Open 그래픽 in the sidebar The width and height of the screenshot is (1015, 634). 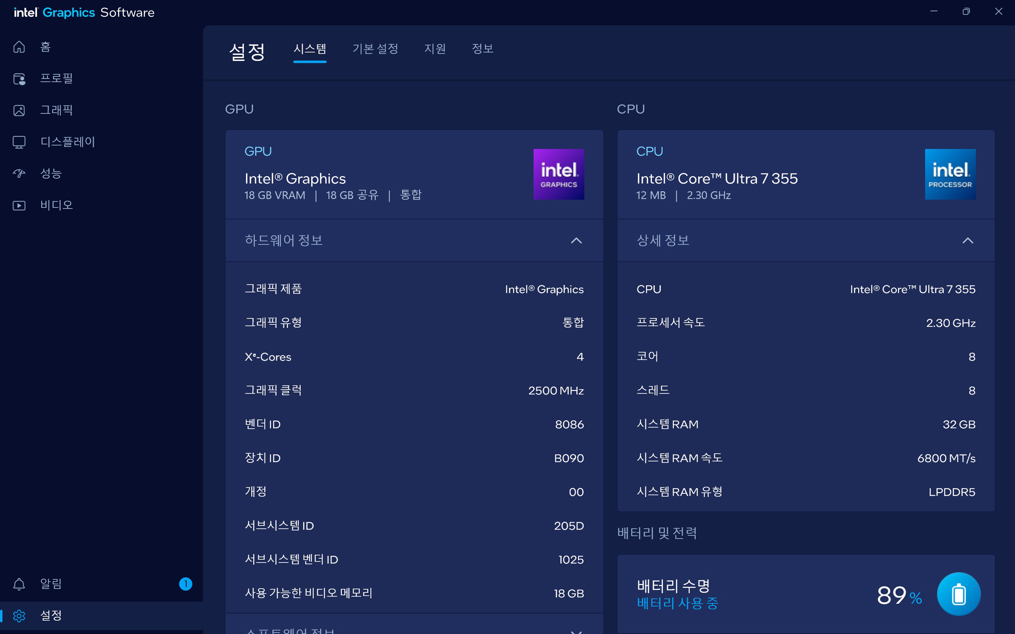point(56,110)
